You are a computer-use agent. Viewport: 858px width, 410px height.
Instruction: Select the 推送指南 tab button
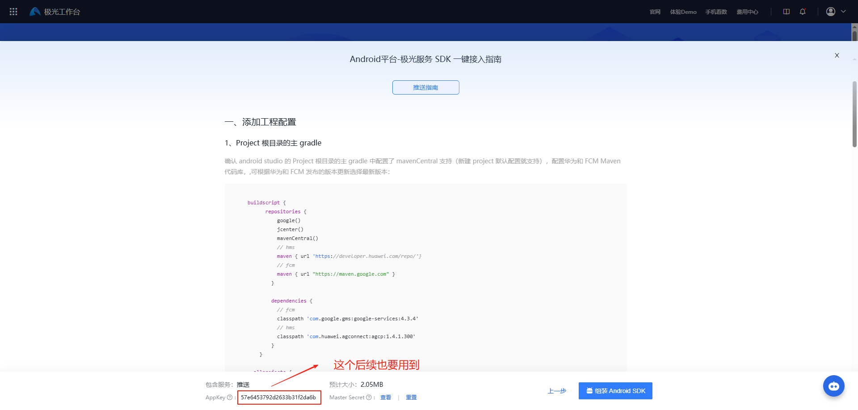426,87
